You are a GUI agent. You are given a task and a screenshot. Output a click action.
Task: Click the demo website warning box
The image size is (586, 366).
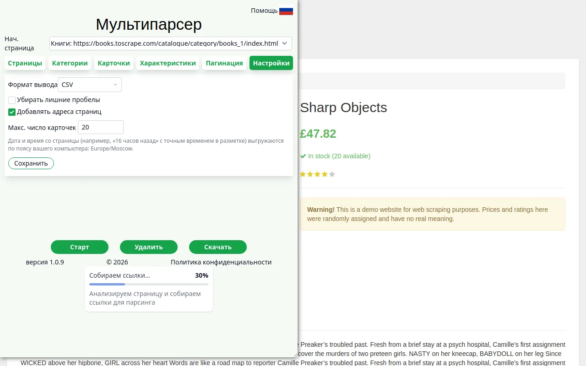coord(433,214)
